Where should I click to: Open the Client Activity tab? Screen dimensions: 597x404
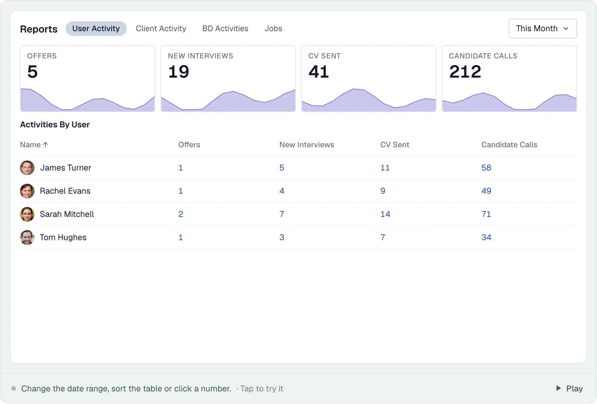tap(161, 29)
